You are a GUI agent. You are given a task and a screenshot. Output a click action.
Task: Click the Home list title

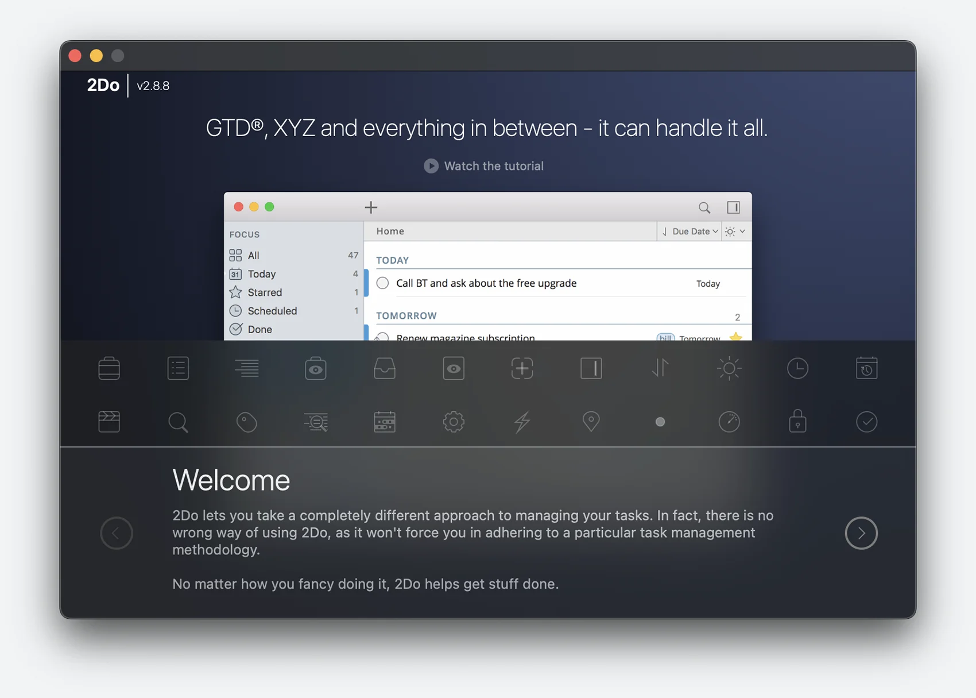[390, 231]
